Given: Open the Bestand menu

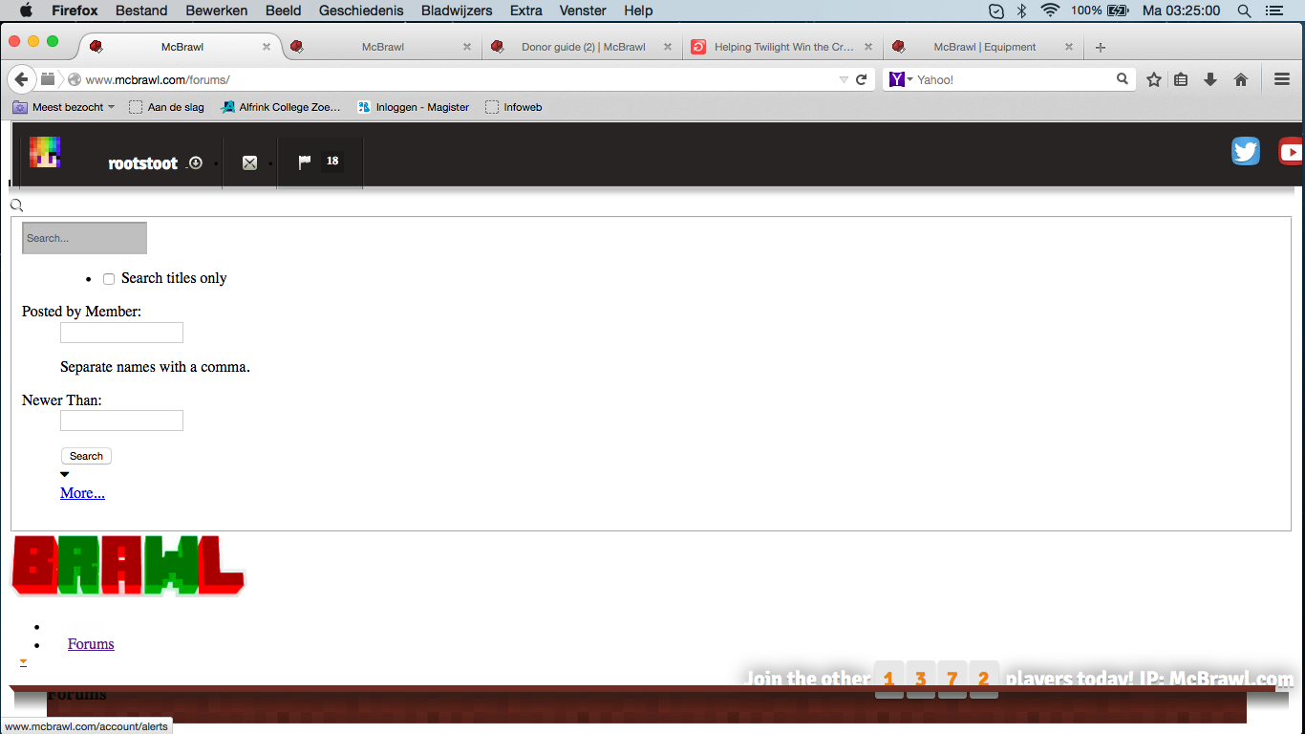Looking at the screenshot, I should pyautogui.click(x=141, y=11).
